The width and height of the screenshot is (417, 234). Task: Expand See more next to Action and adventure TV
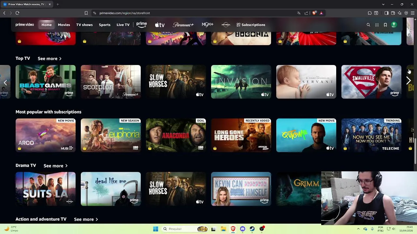pyautogui.click(x=86, y=219)
